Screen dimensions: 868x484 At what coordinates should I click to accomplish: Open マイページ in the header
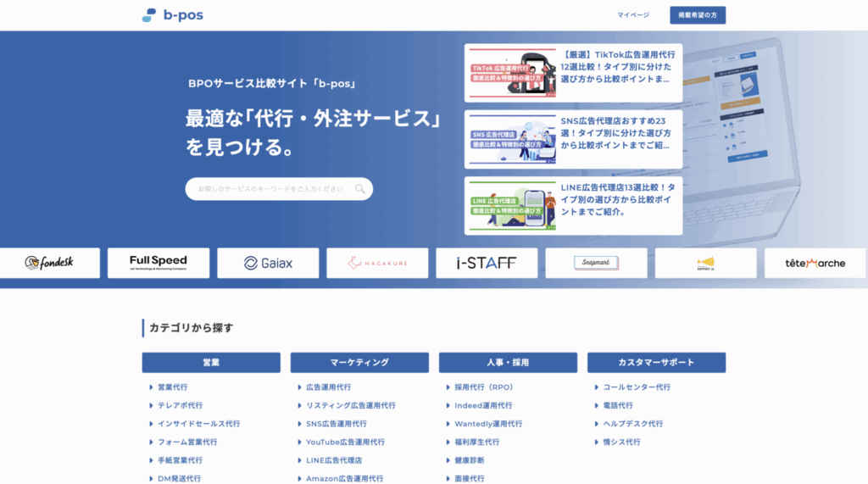pyautogui.click(x=633, y=15)
